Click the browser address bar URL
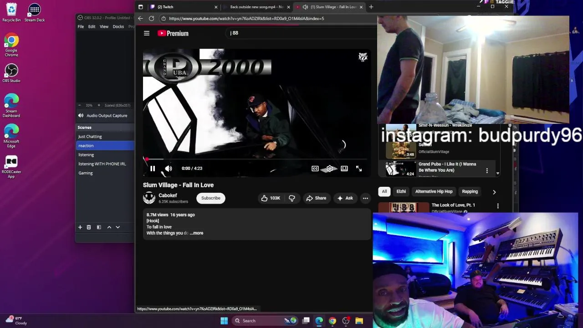The image size is (583, 328). click(246, 19)
